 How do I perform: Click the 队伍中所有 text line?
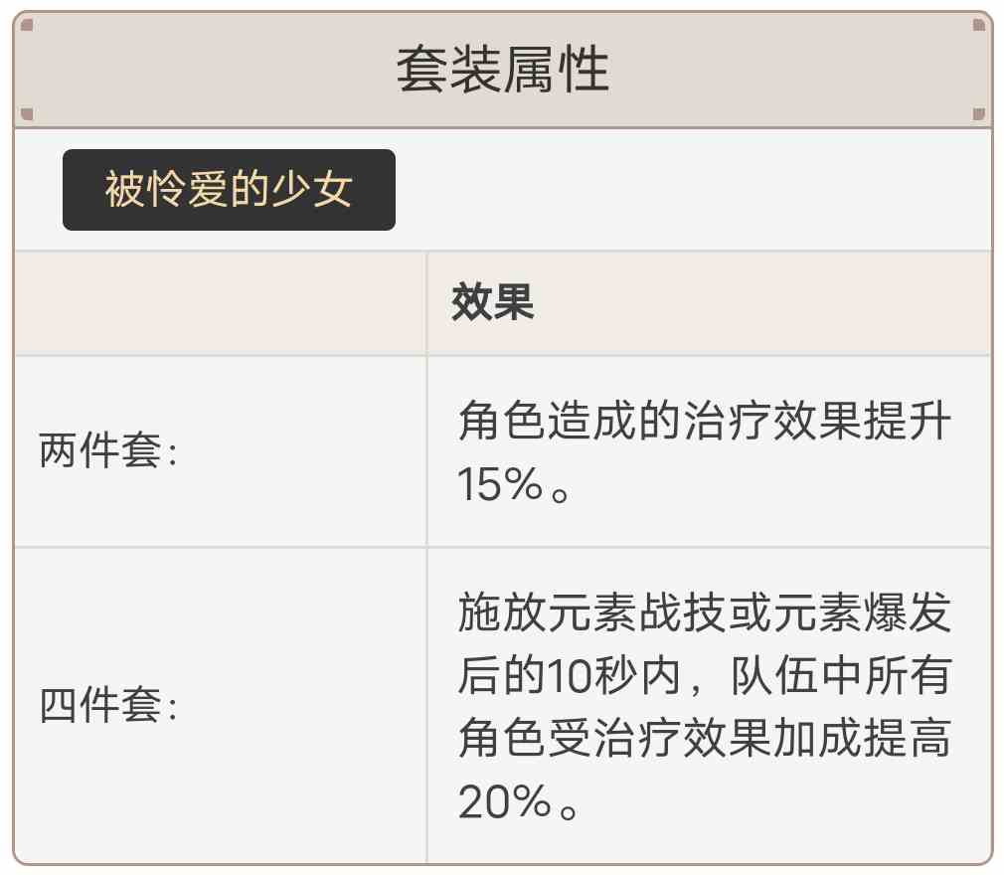[x=841, y=676]
